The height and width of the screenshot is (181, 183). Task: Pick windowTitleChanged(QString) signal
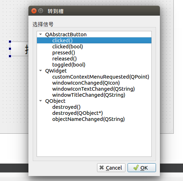tap(88, 95)
